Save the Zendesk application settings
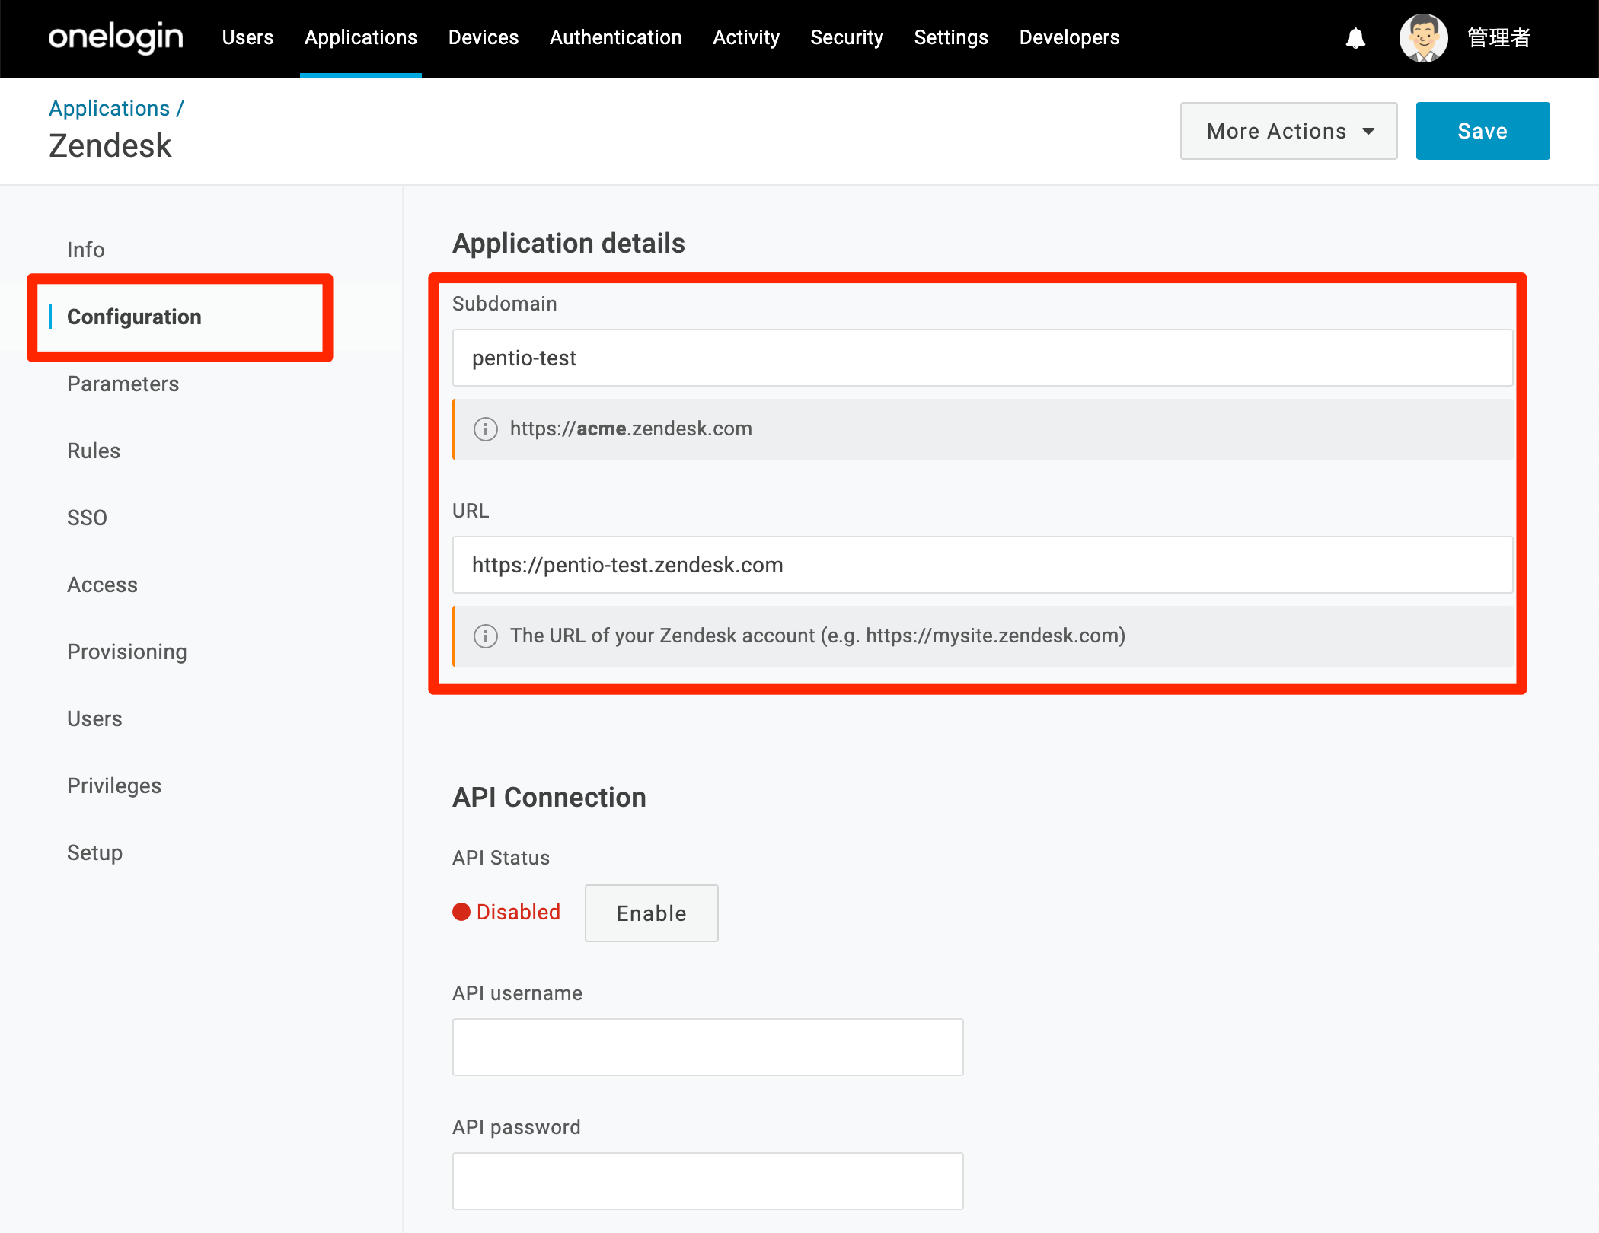 click(x=1483, y=131)
